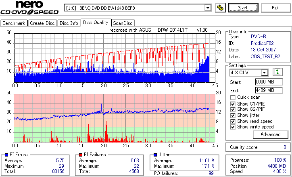Click the Exit button

(x=275, y=8)
